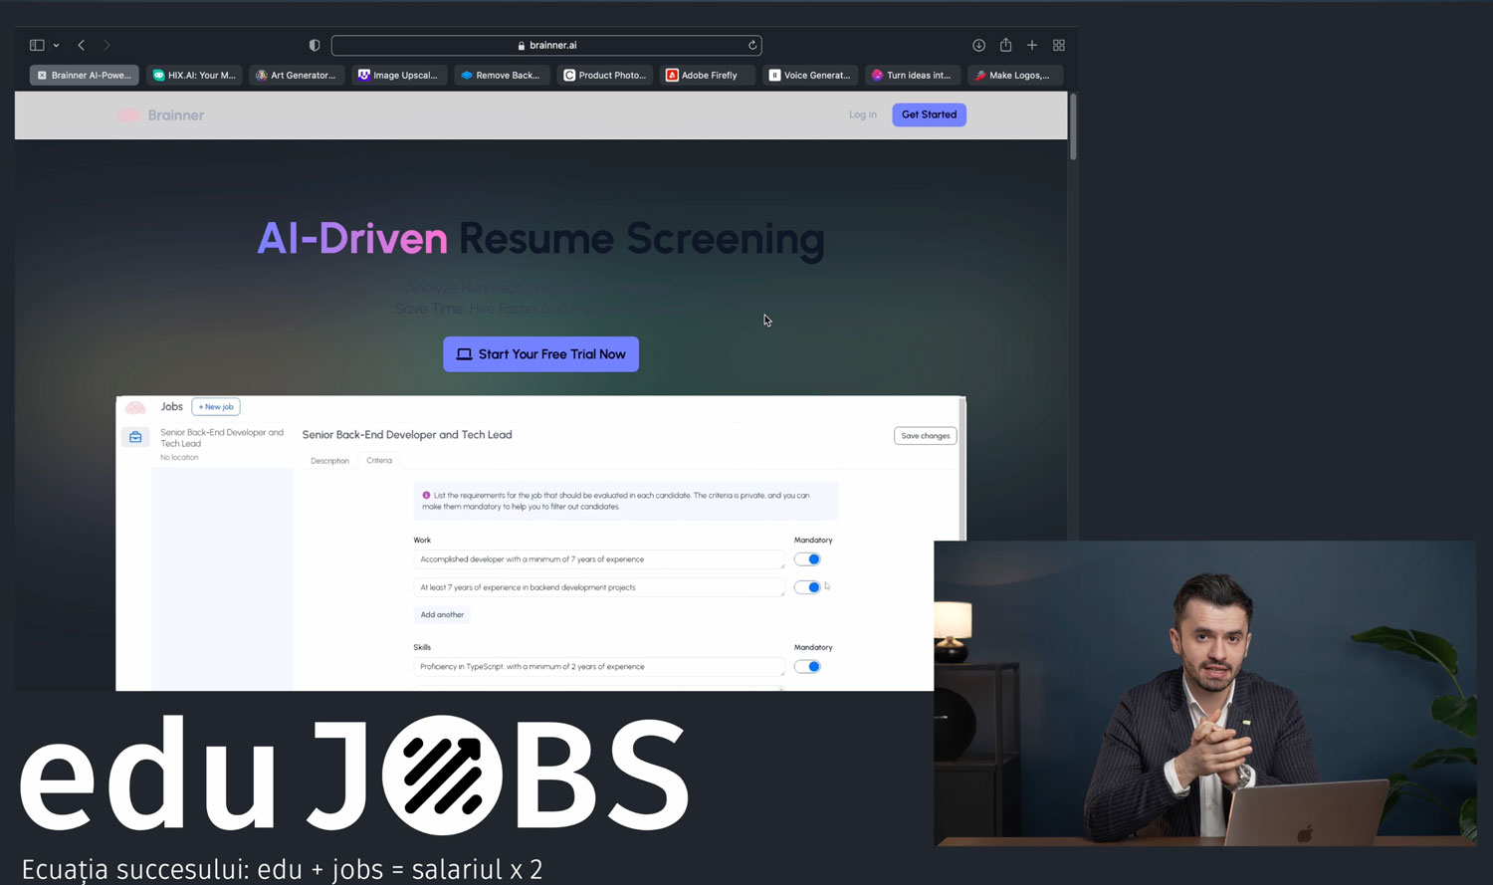Screen dimensions: 1493x885
Task: Click the Brainner logo in header
Action: pos(161,115)
